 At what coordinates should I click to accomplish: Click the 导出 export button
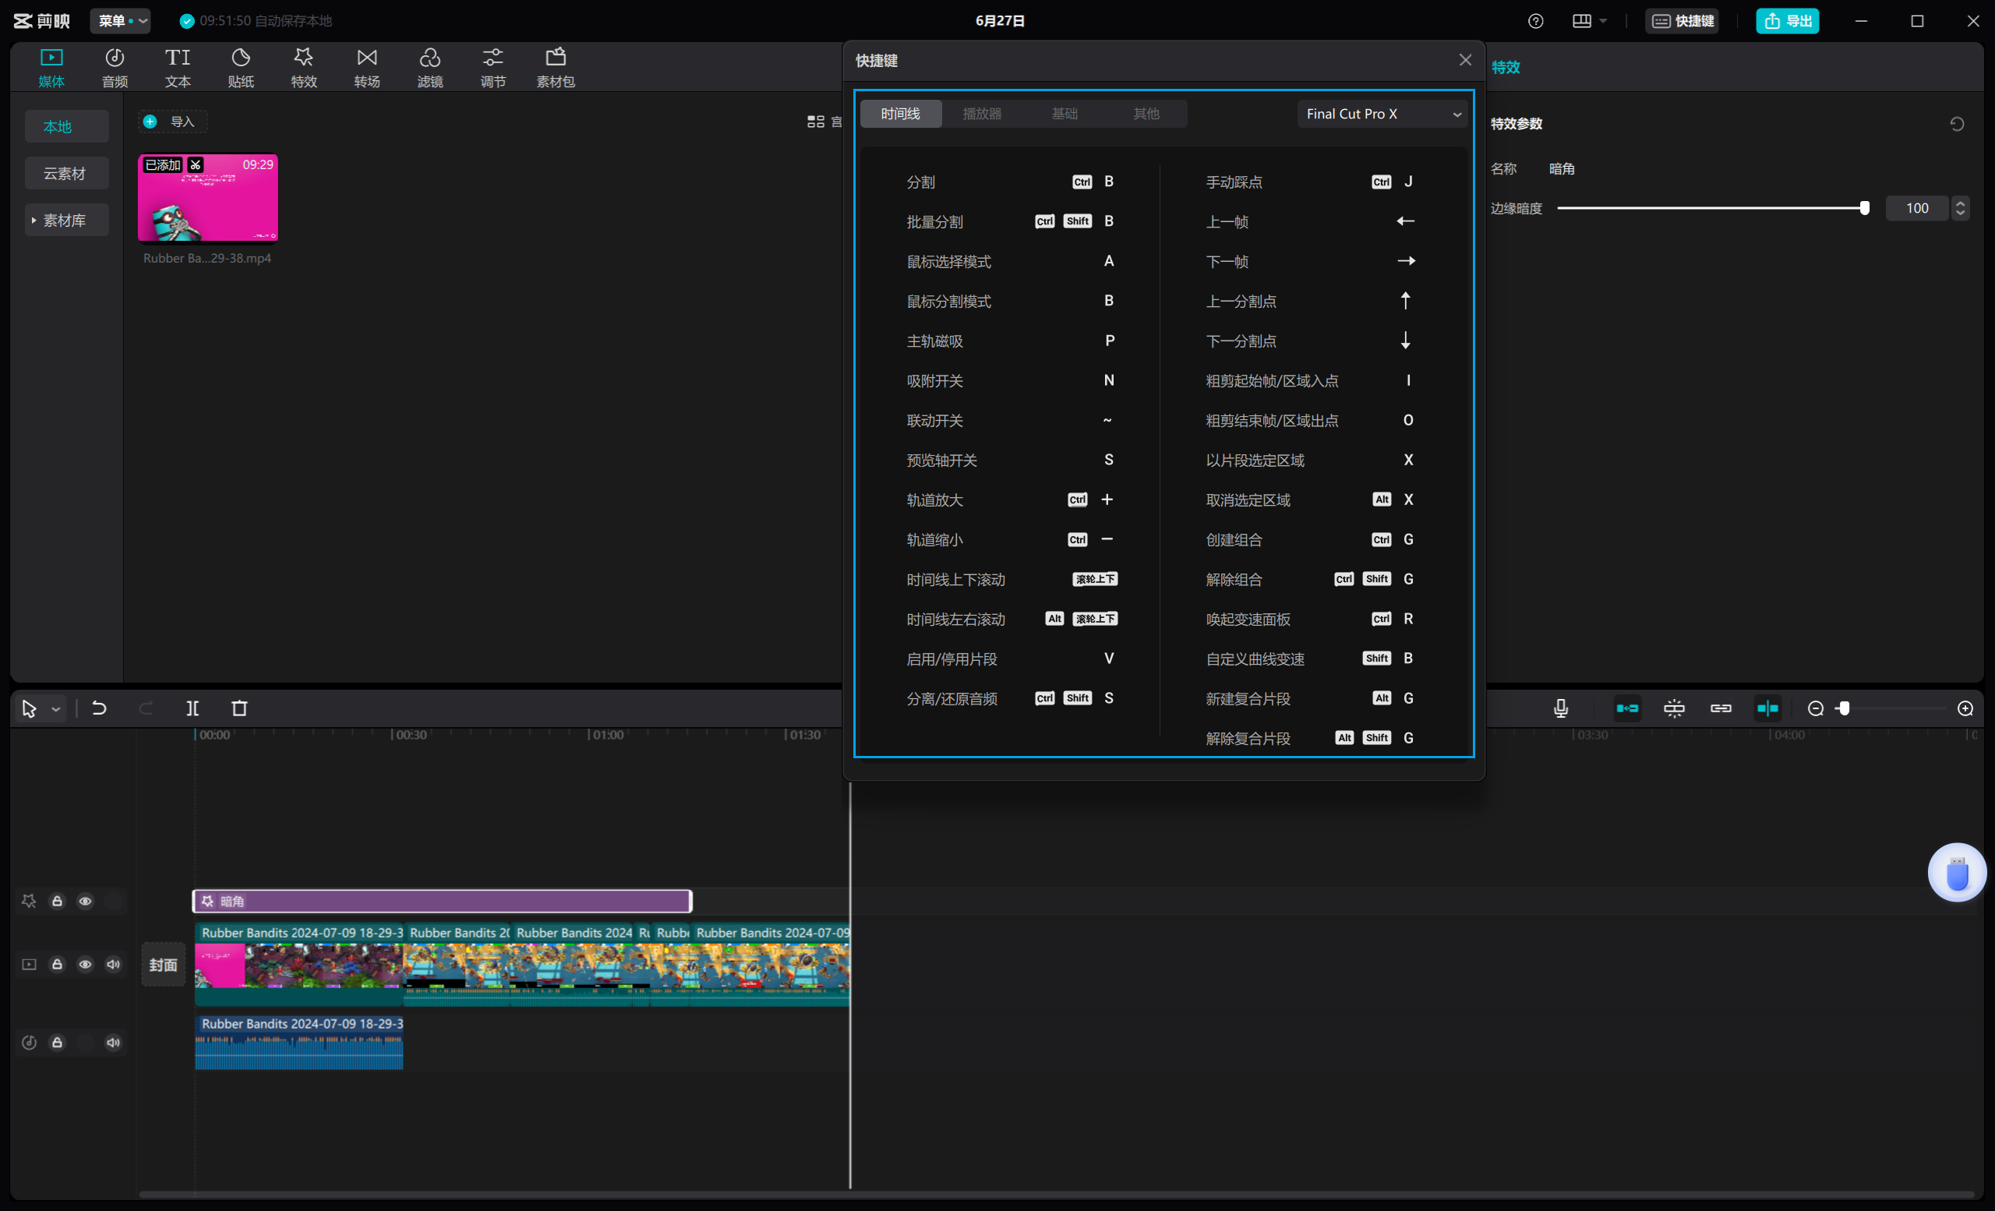click(1787, 21)
